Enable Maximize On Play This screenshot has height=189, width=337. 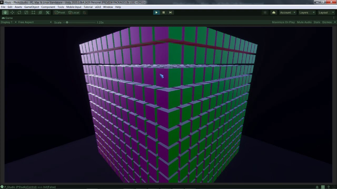tap(283, 22)
